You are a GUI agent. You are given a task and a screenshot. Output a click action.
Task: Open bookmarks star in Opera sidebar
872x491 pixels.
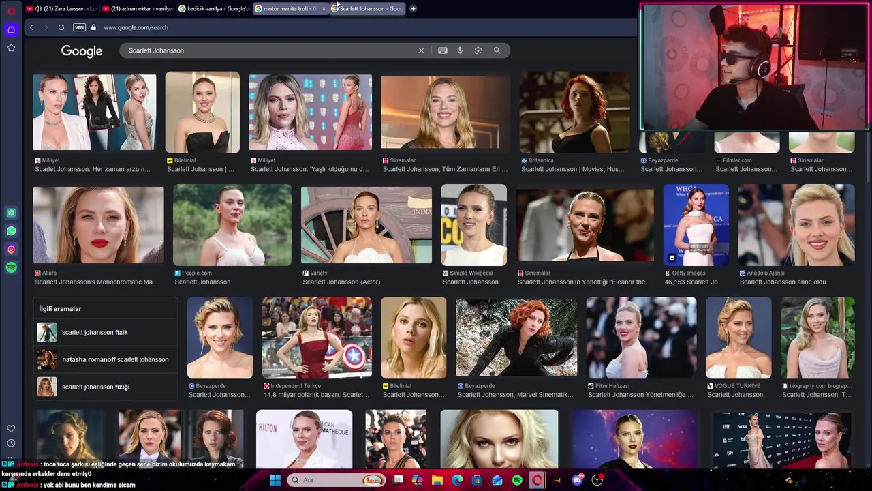11,48
